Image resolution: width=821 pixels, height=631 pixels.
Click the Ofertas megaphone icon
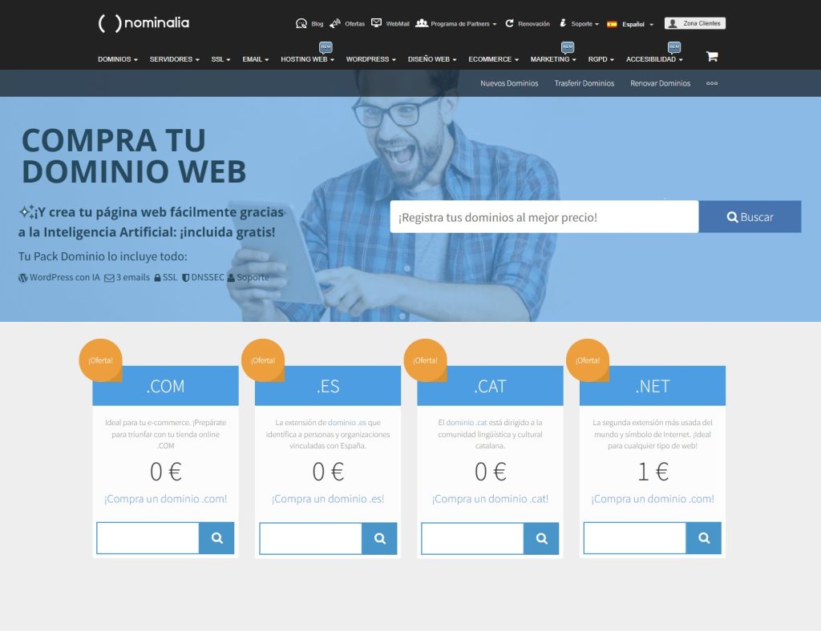click(335, 24)
